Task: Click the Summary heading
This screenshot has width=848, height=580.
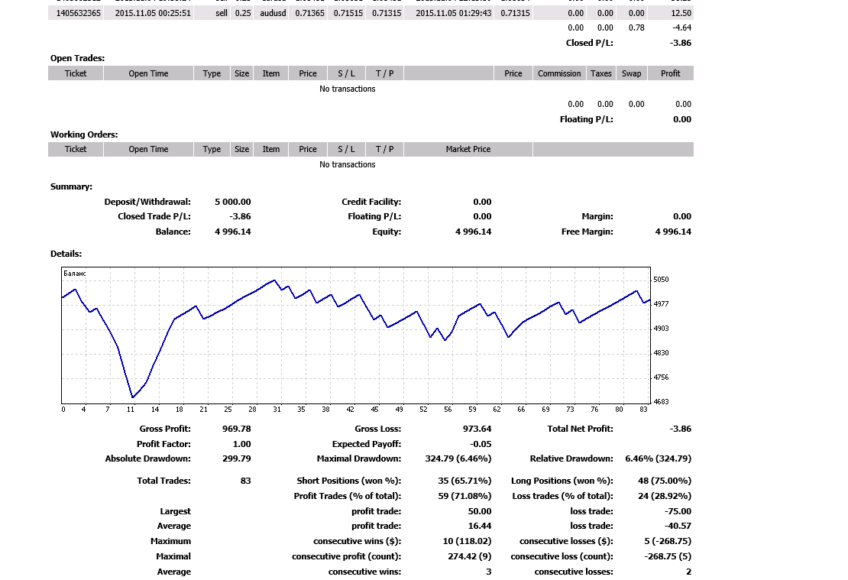Action: point(71,186)
